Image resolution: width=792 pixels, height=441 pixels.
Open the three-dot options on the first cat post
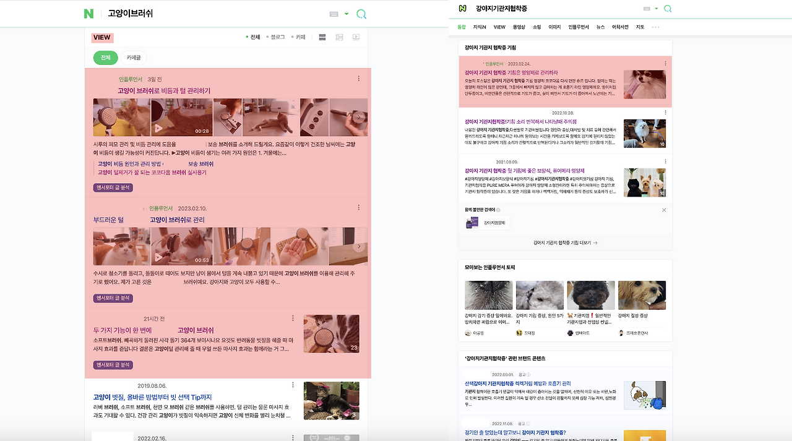358,79
